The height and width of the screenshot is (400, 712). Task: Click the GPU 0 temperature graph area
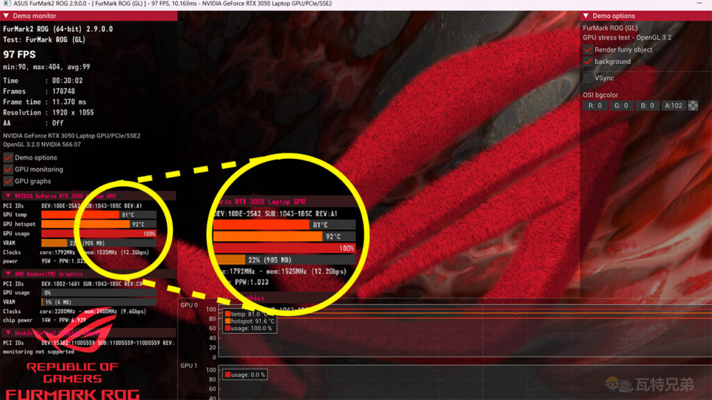pos(465,331)
